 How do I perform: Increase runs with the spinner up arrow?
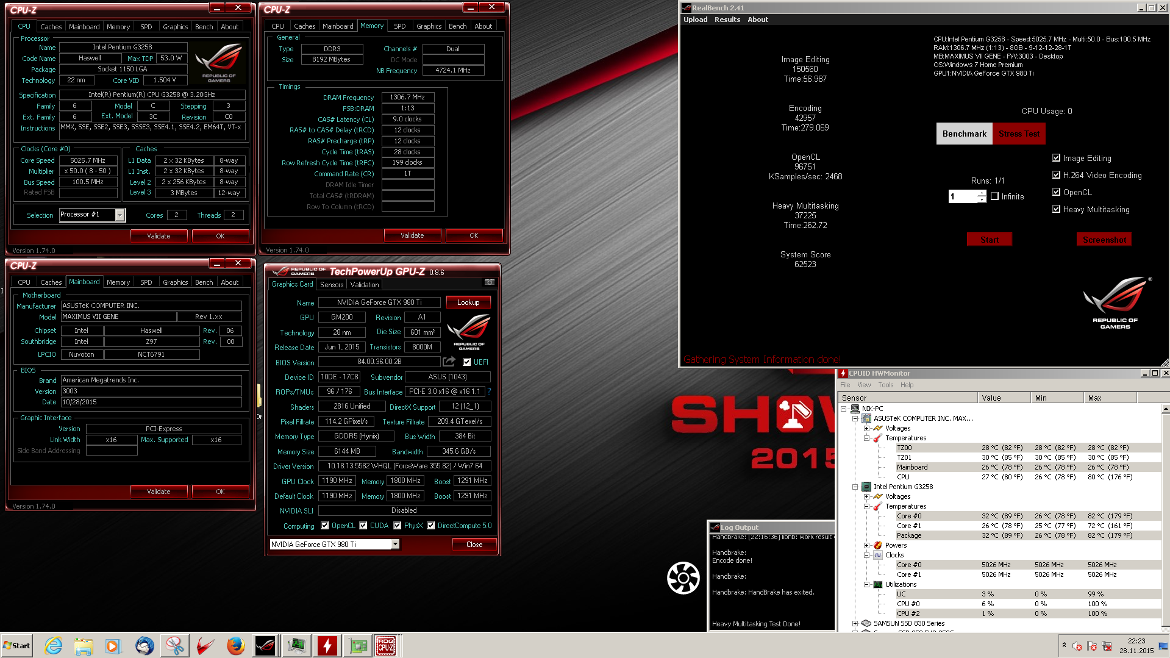click(x=982, y=193)
